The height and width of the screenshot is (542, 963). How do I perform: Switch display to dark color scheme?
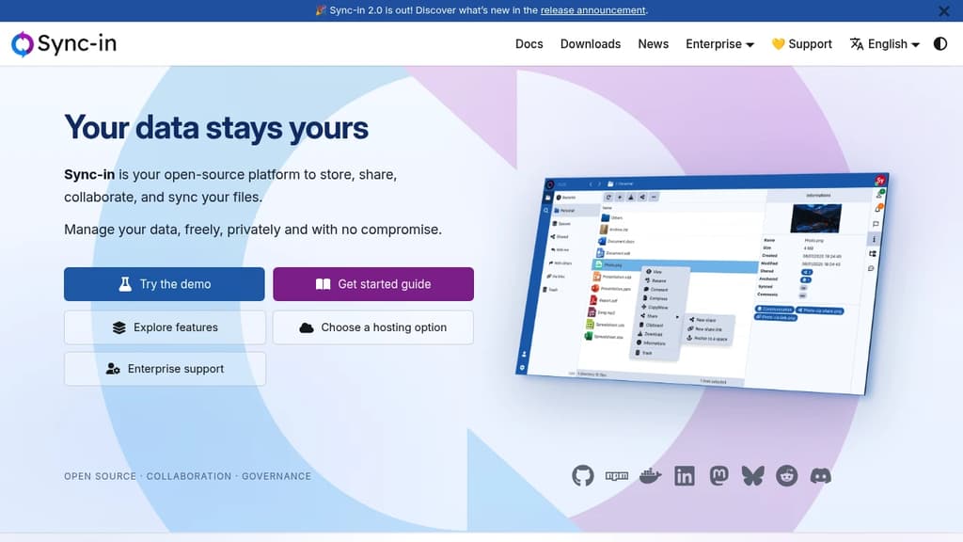pyautogui.click(x=940, y=43)
